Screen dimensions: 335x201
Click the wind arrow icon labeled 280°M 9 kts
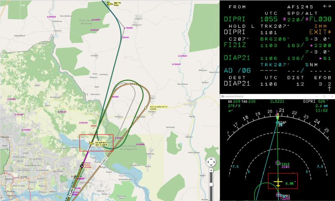[x=110, y=4]
